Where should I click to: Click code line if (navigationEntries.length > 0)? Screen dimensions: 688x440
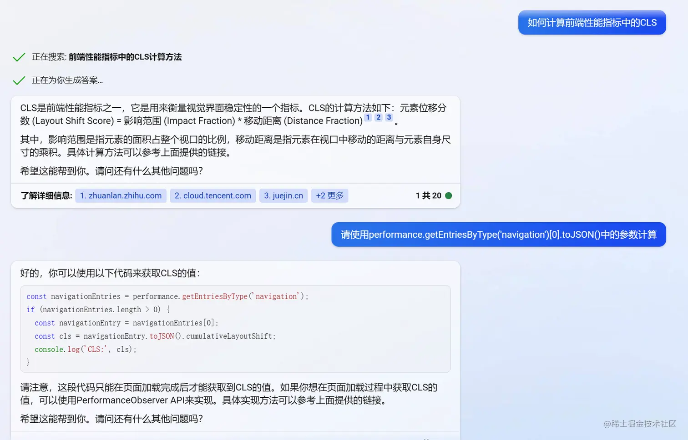pyautogui.click(x=98, y=310)
